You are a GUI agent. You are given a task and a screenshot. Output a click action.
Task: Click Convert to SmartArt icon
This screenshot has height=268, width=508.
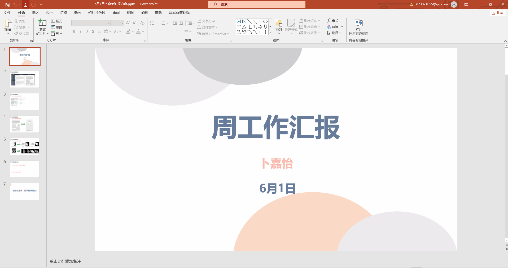pyautogui.click(x=199, y=34)
